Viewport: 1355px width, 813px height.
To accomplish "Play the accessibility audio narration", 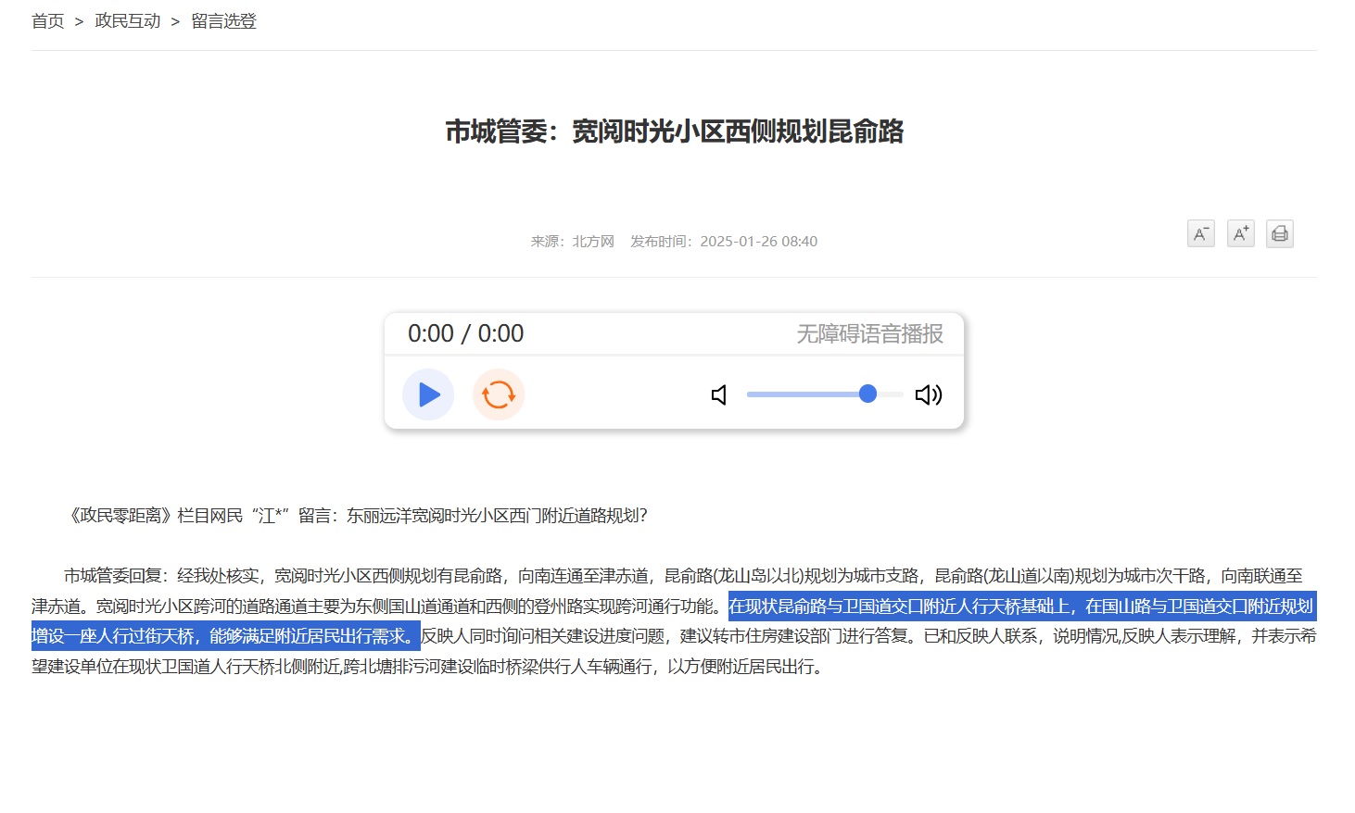I will click(x=427, y=394).
